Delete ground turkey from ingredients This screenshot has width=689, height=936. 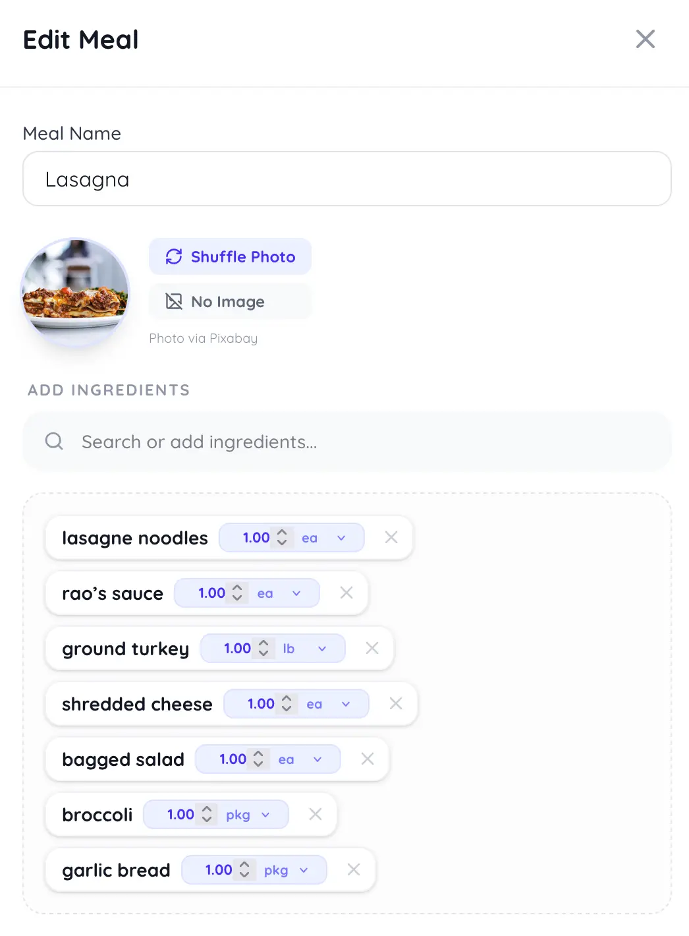pyautogui.click(x=372, y=649)
